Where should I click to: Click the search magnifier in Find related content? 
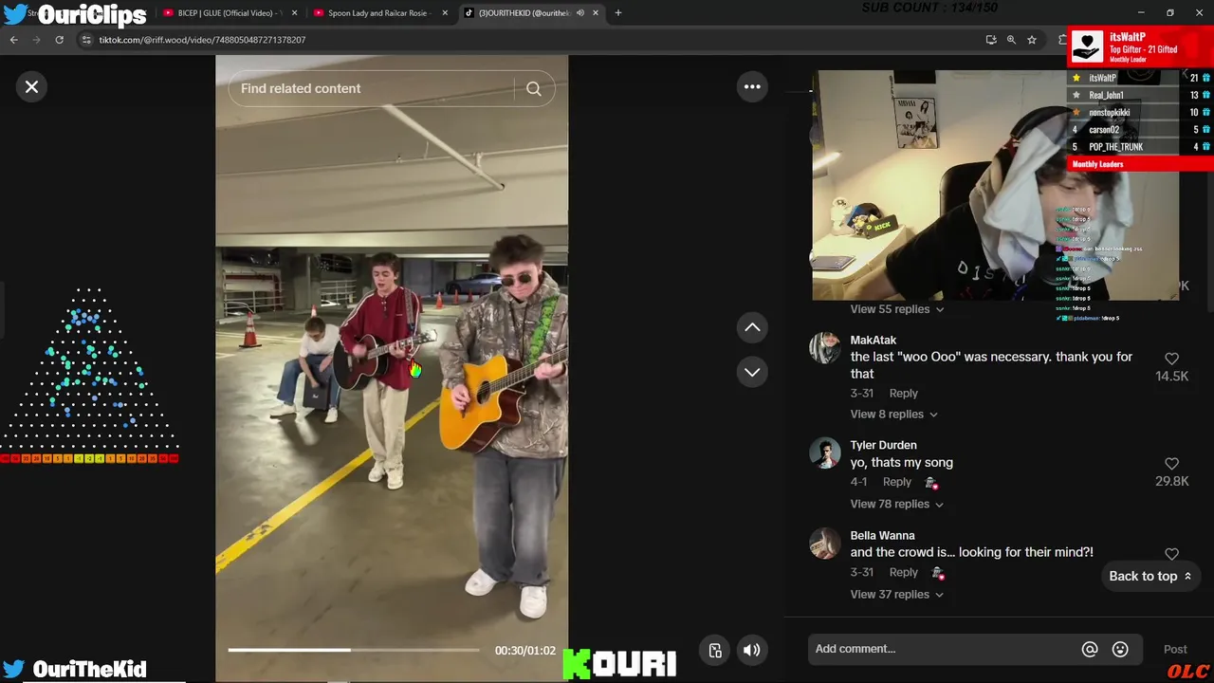coord(534,88)
